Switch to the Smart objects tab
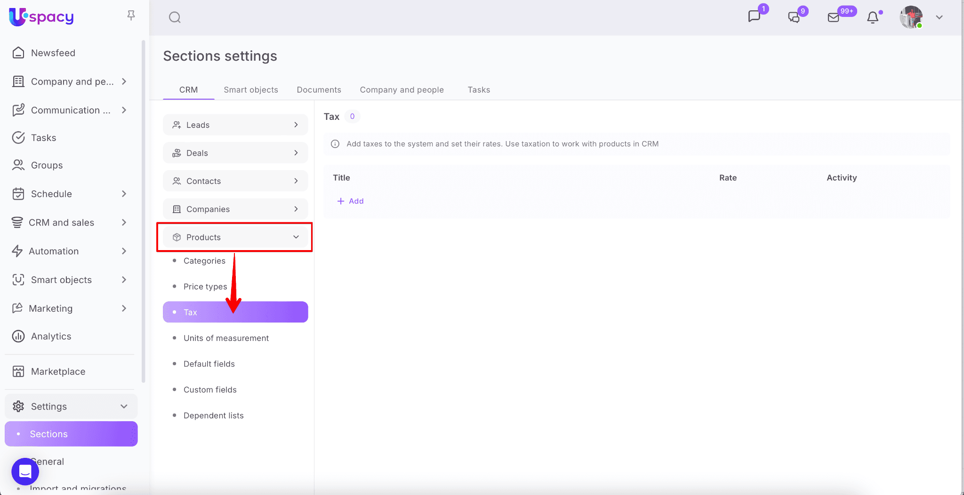Viewport: 964px width, 495px height. (x=251, y=90)
